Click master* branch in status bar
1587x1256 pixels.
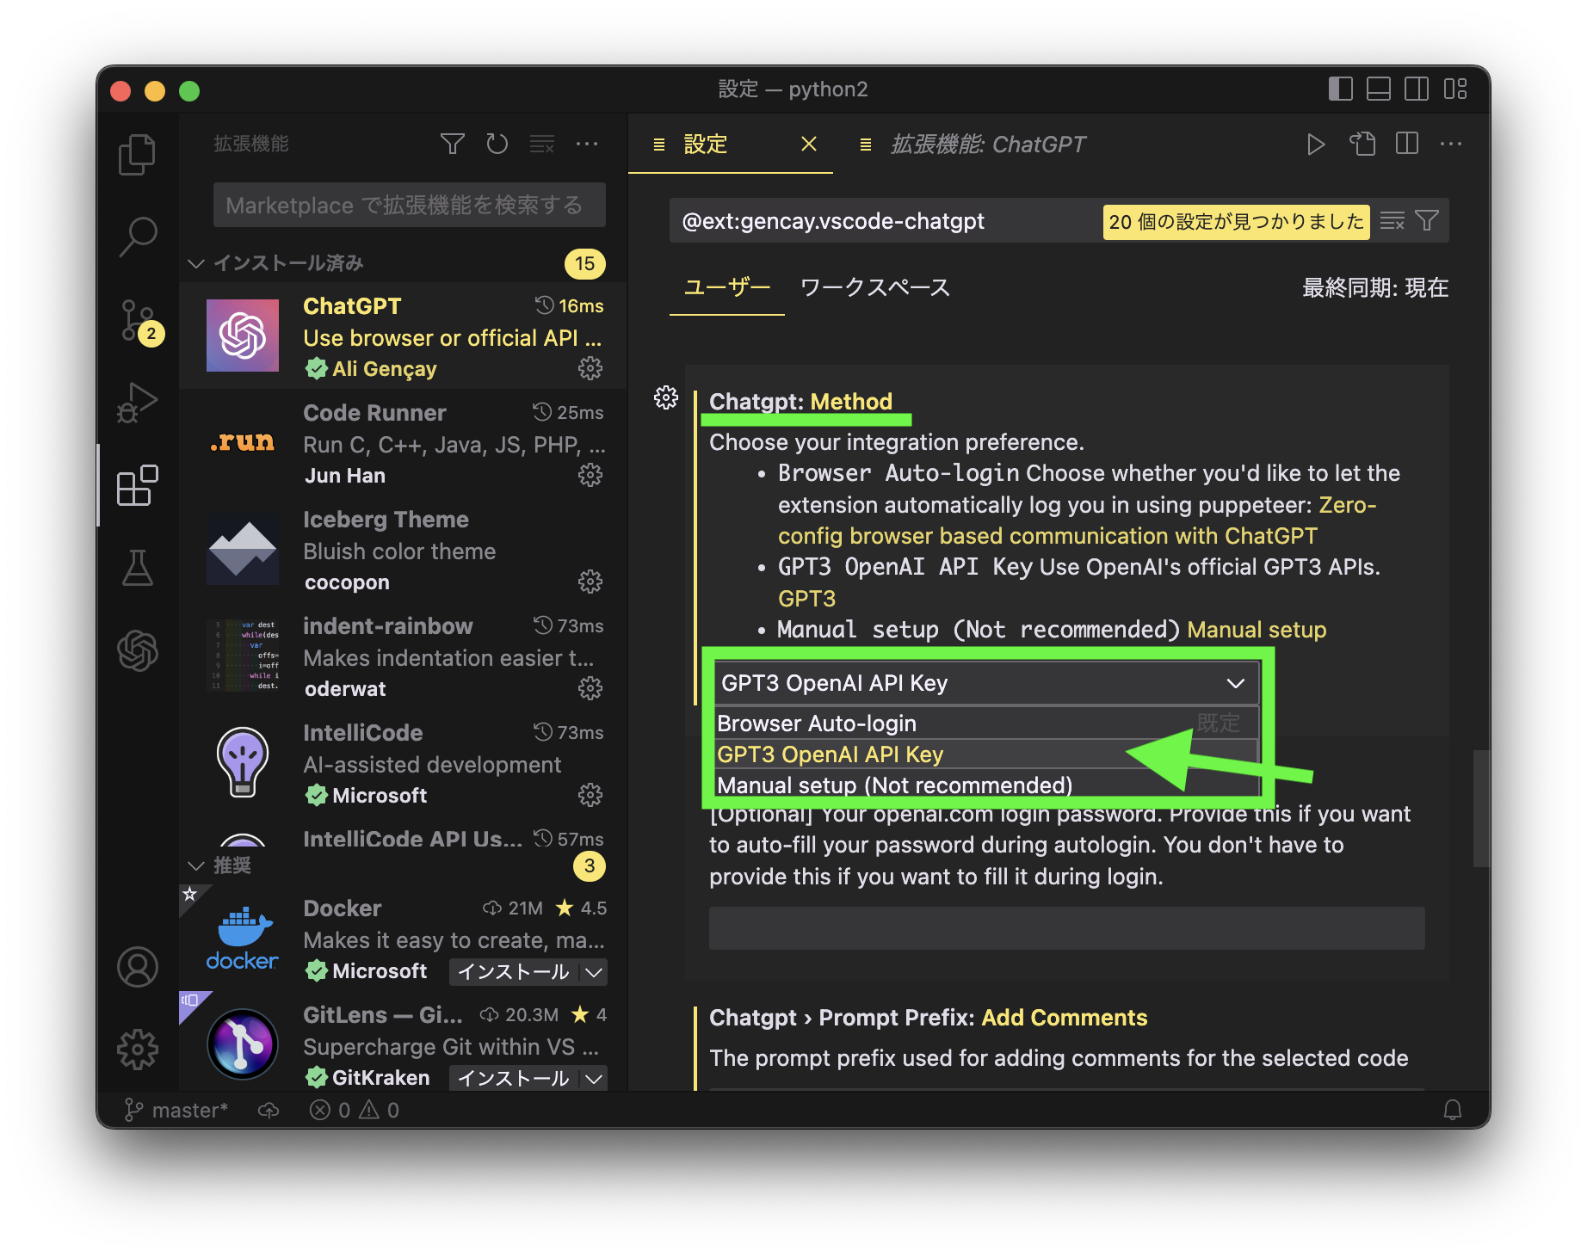[x=177, y=1110]
